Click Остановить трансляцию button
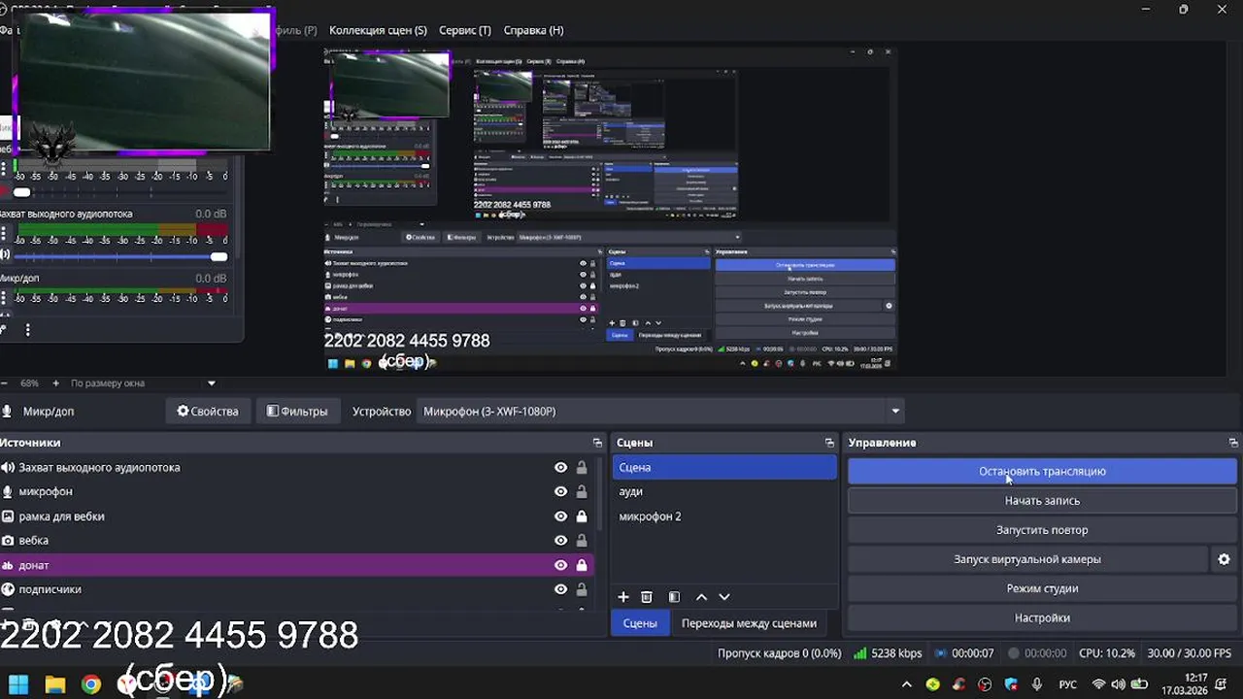The image size is (1243, 699). pyautogui.click(x=1042, y=471)
